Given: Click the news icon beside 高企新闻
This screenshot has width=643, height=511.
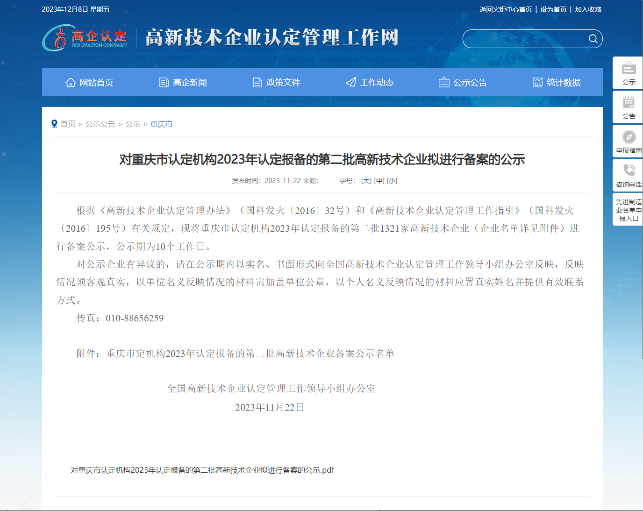Looking at the screenshot, I should [x=164, y=82].
